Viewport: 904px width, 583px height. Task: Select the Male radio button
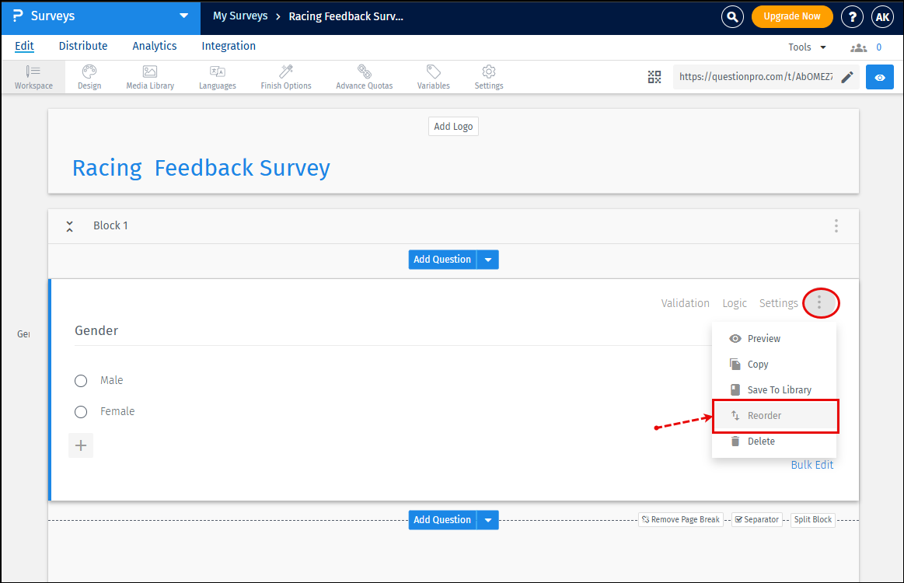pyautogui.click(x=81, y=380)
